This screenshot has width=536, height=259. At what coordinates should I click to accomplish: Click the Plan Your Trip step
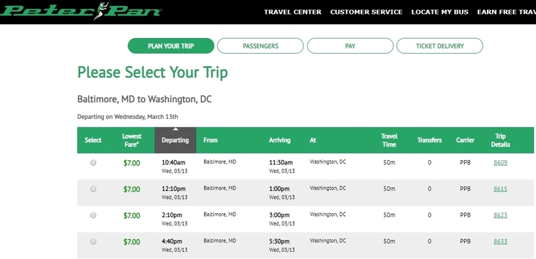point(171,46)
